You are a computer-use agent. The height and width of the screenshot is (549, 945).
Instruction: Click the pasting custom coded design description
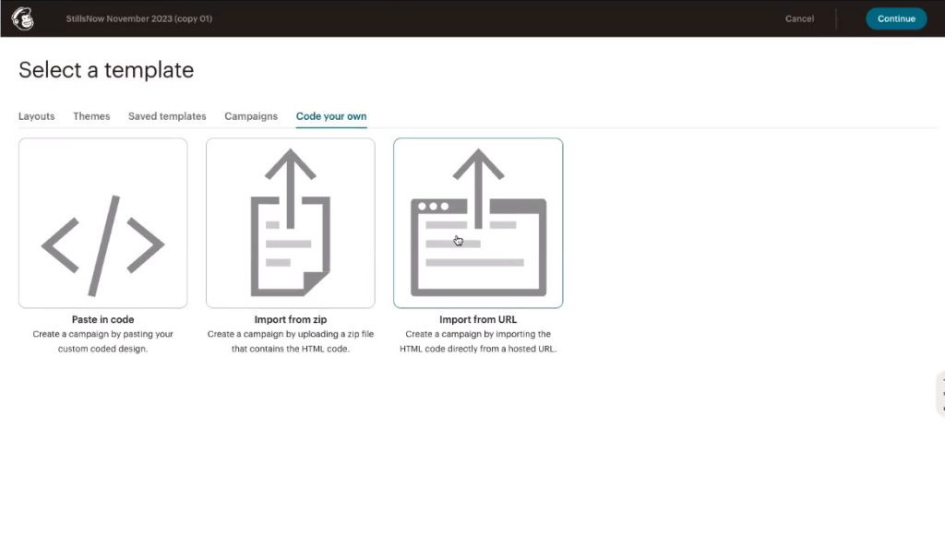[102, 341]
